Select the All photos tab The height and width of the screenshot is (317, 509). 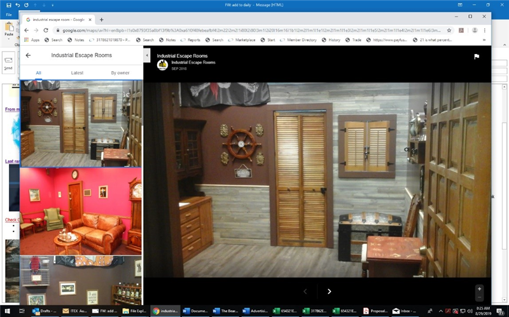click(38, 73)
